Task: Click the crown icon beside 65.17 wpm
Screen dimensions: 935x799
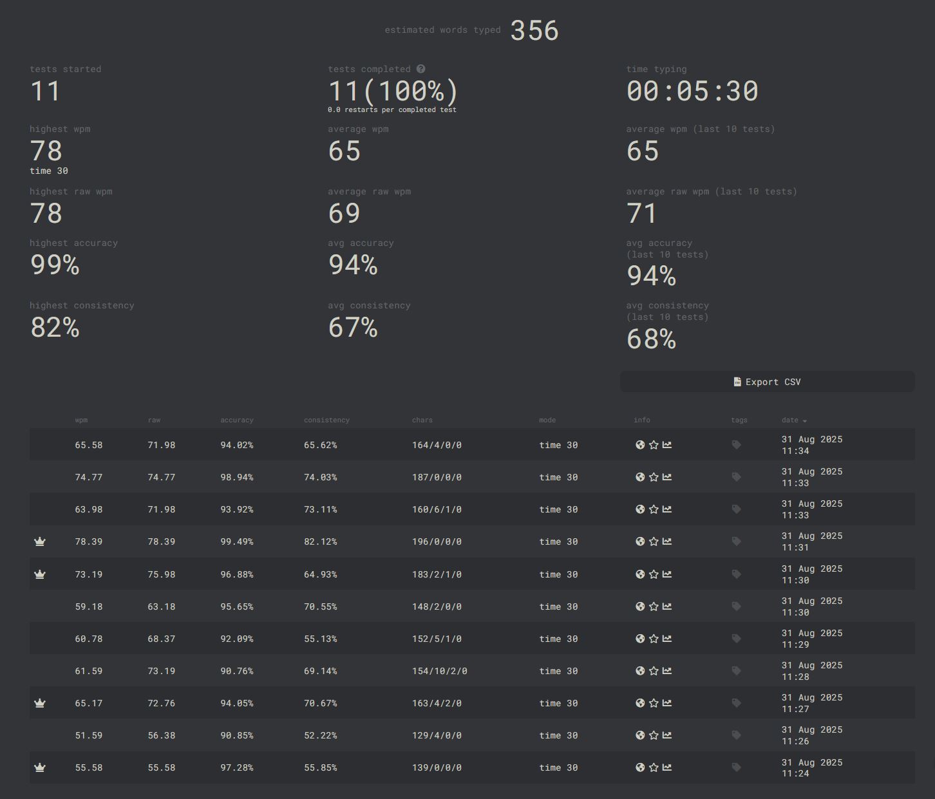Action: pos(40,703)
